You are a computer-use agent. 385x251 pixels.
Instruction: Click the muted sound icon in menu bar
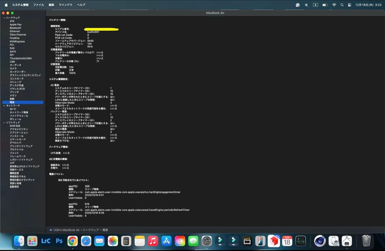coord(307,5)
